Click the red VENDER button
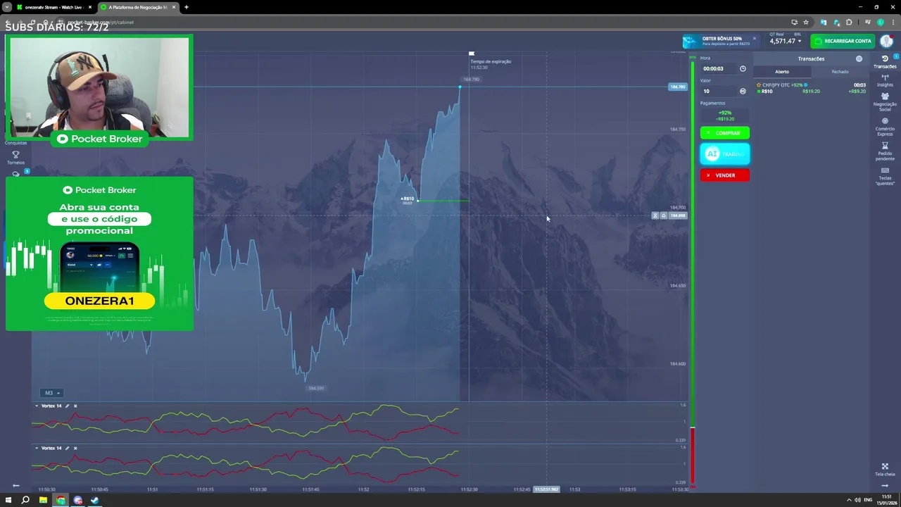 (724, 175)
